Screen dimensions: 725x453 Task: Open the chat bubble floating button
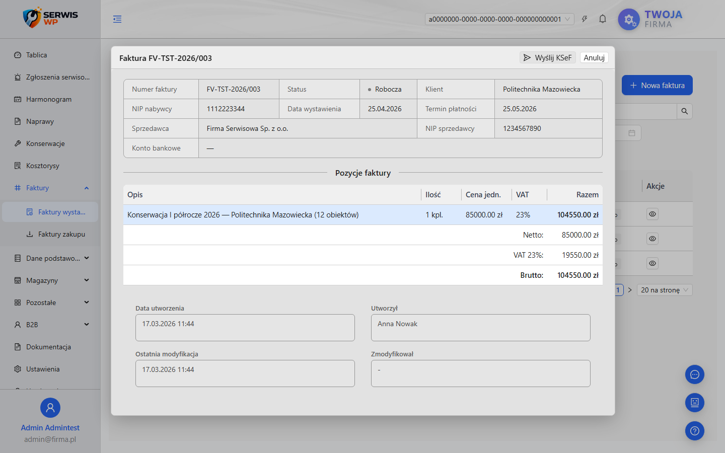point(695,374)
